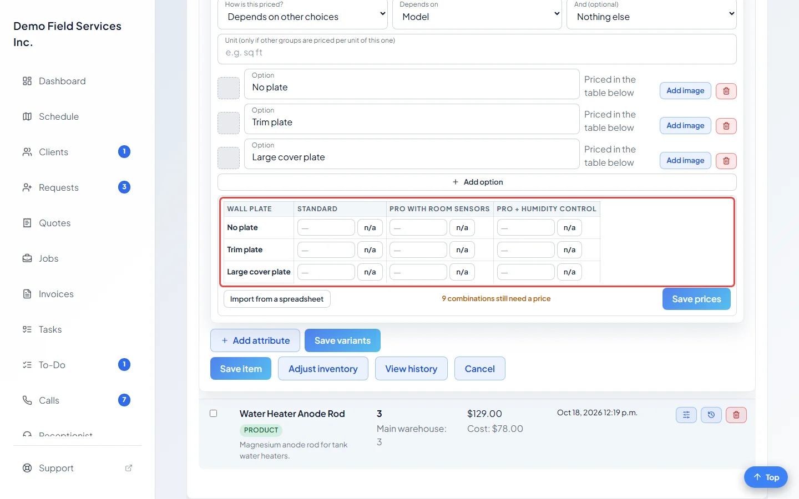The height and width of the screenshot is (499, 799).
Task: Click the Tasks list icon
Action: (x=27, y=329)
